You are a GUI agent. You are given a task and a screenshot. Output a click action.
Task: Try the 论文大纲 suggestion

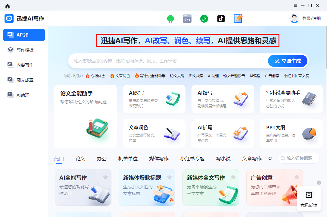click(x=177, y=76)
